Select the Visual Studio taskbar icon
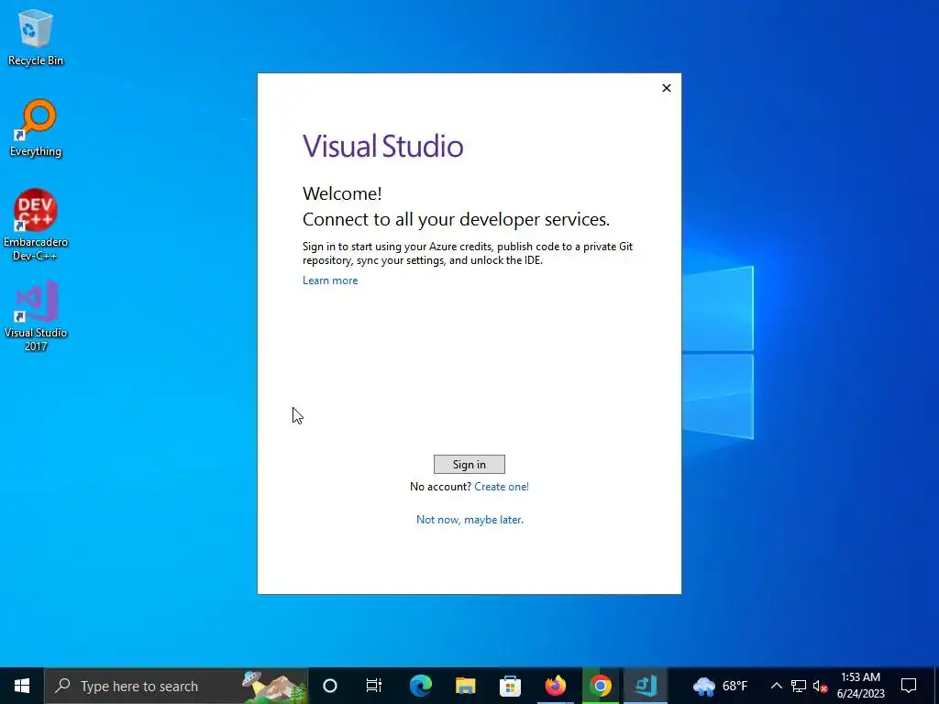939x704 pixels. tap(645, 686)
